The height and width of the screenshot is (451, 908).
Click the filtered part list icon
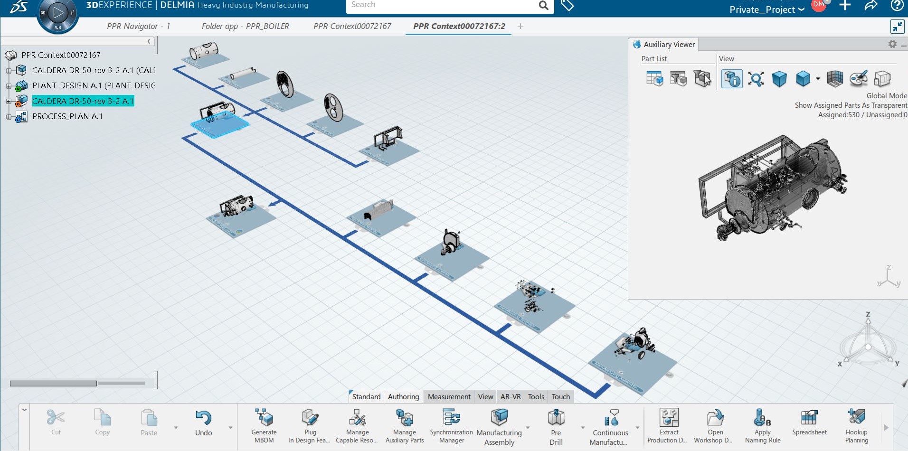[678, 78]
